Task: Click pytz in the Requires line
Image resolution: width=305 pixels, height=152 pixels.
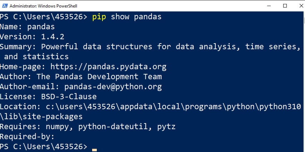Action: click(166, 126)
